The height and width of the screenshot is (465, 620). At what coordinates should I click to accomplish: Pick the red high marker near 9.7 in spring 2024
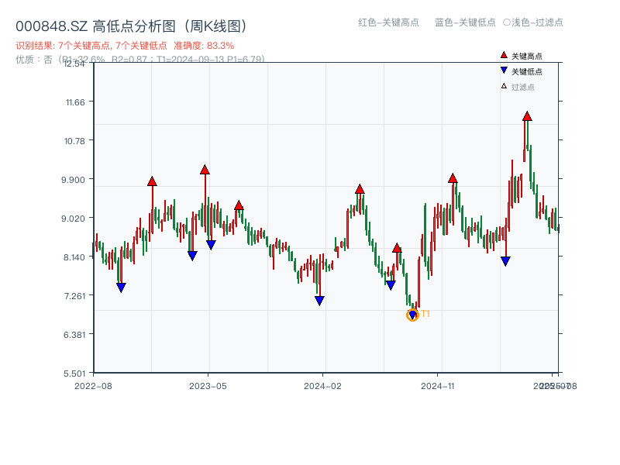[360, 189]
